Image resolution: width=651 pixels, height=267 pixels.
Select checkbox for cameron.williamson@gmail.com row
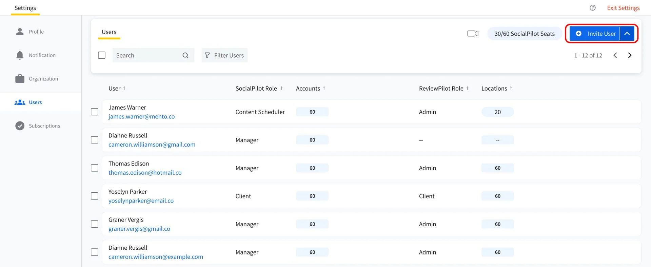[95, 140]
